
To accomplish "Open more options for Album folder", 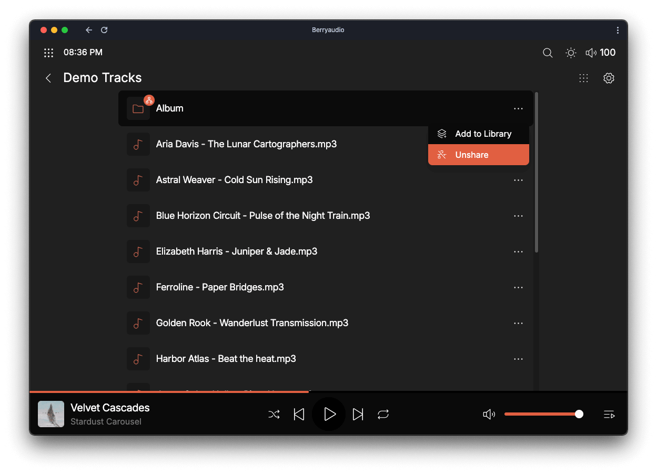I will (518, 108).
